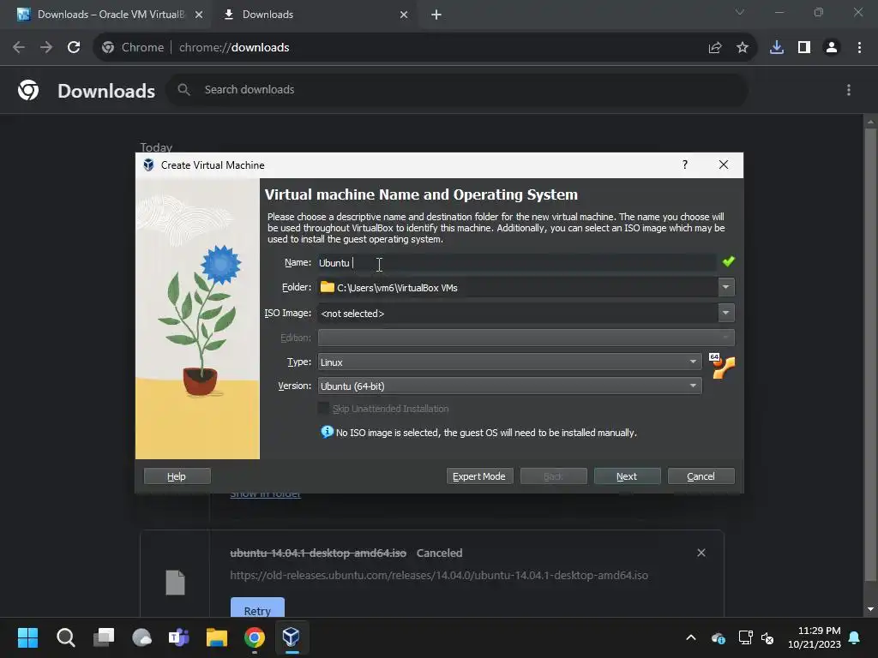
Task: Open a new Chrome tab
Action: pyautogui.click(x=436, y=15)
